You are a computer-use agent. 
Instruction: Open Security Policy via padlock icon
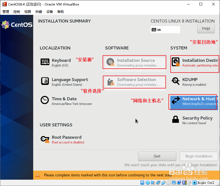[176, 120]
